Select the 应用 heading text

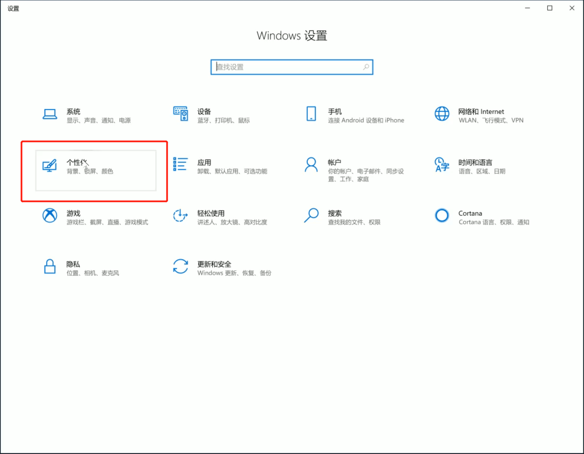click(204, 162)
